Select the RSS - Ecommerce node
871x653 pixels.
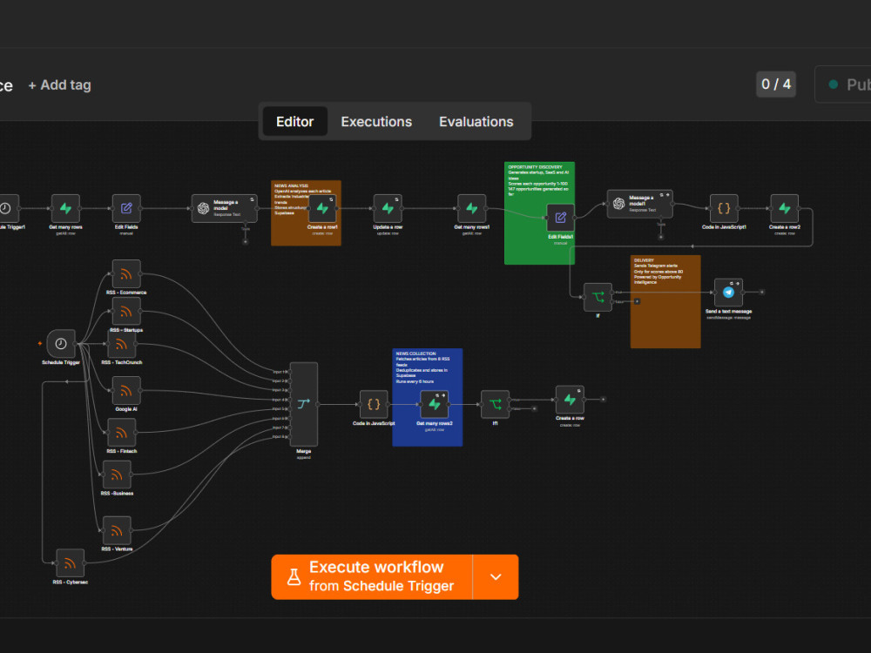126,273
